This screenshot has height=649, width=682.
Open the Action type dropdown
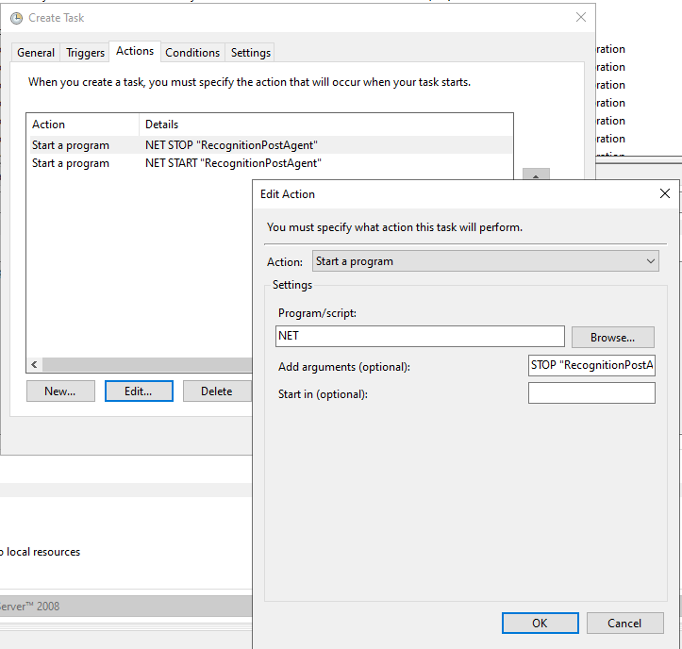point(486,261)
